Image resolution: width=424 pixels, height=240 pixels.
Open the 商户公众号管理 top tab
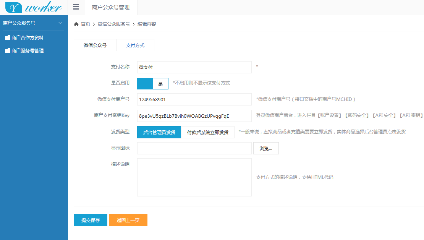point(111,7)
